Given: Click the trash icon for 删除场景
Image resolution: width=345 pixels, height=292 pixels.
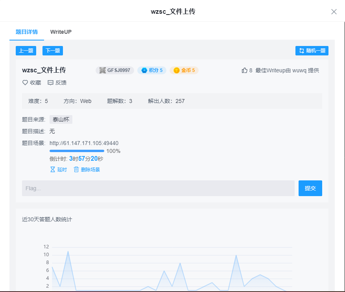Looking at the screenshot, I should [x=76, y=169].
